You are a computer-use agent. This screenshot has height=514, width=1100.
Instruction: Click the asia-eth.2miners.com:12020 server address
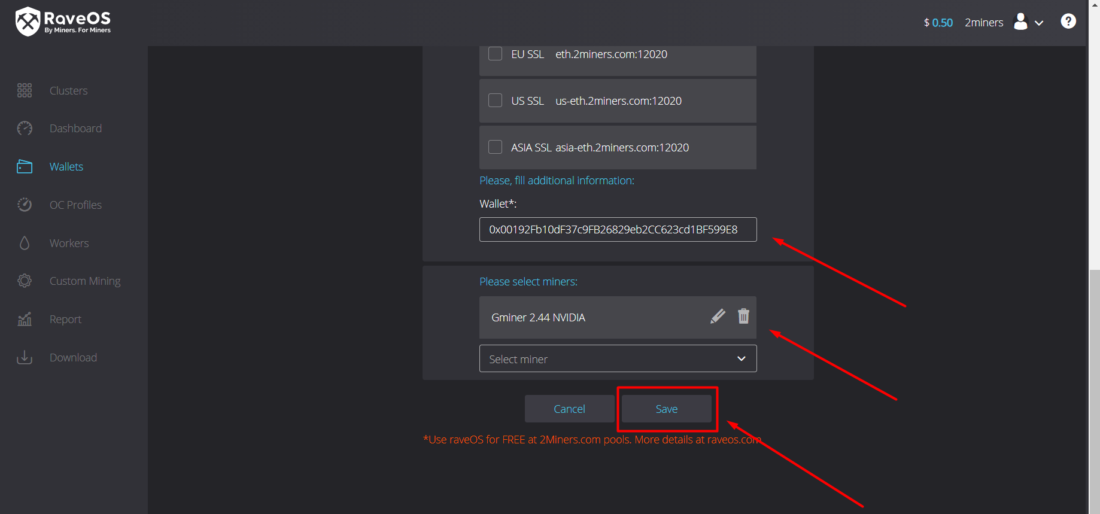[x=622, y=147]
